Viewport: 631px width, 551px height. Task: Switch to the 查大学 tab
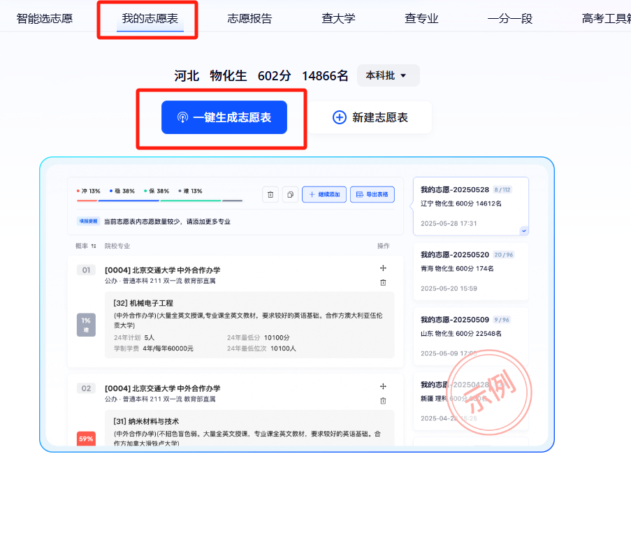[338, 19]
